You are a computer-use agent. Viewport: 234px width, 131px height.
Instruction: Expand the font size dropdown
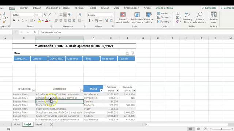(x=41, y=15)
